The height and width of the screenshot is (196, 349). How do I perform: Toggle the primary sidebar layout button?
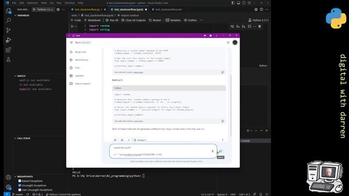(233, 3)
